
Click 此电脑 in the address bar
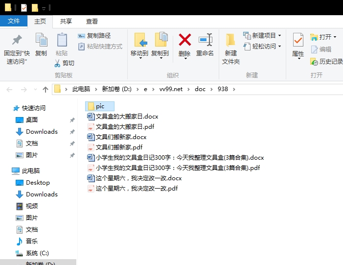pyautogui.click(x=81, y=89)
